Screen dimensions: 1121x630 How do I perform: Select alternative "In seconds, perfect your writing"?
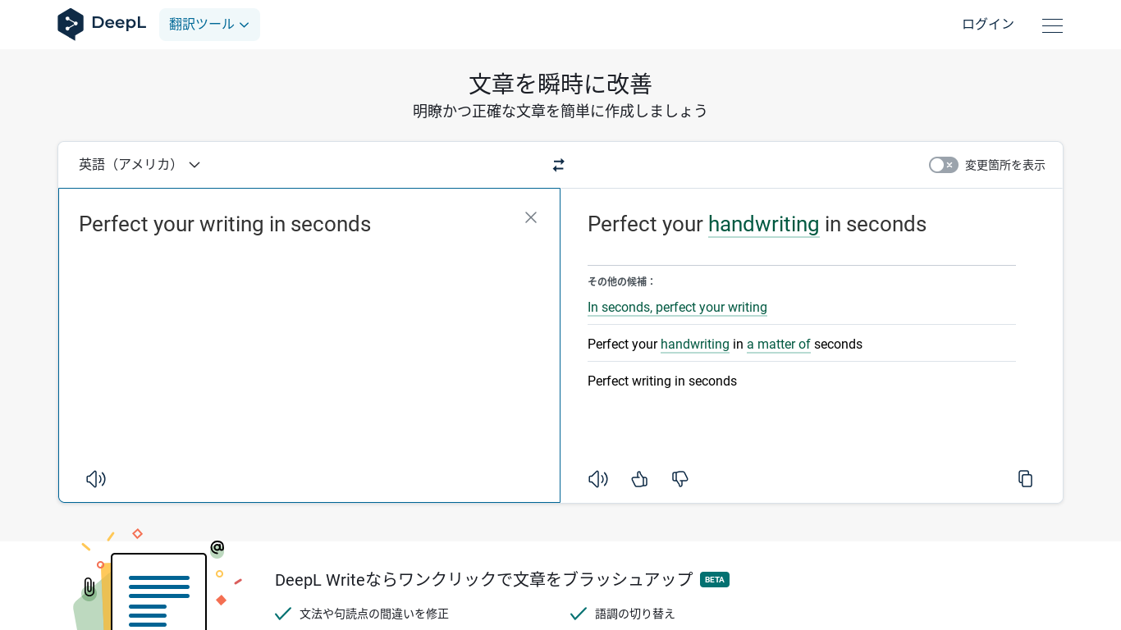(677, 308)
